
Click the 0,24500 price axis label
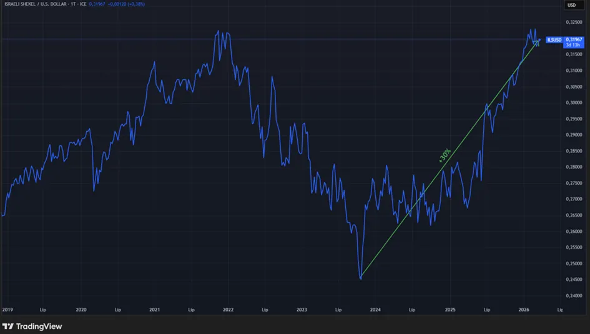pos(574,280)
